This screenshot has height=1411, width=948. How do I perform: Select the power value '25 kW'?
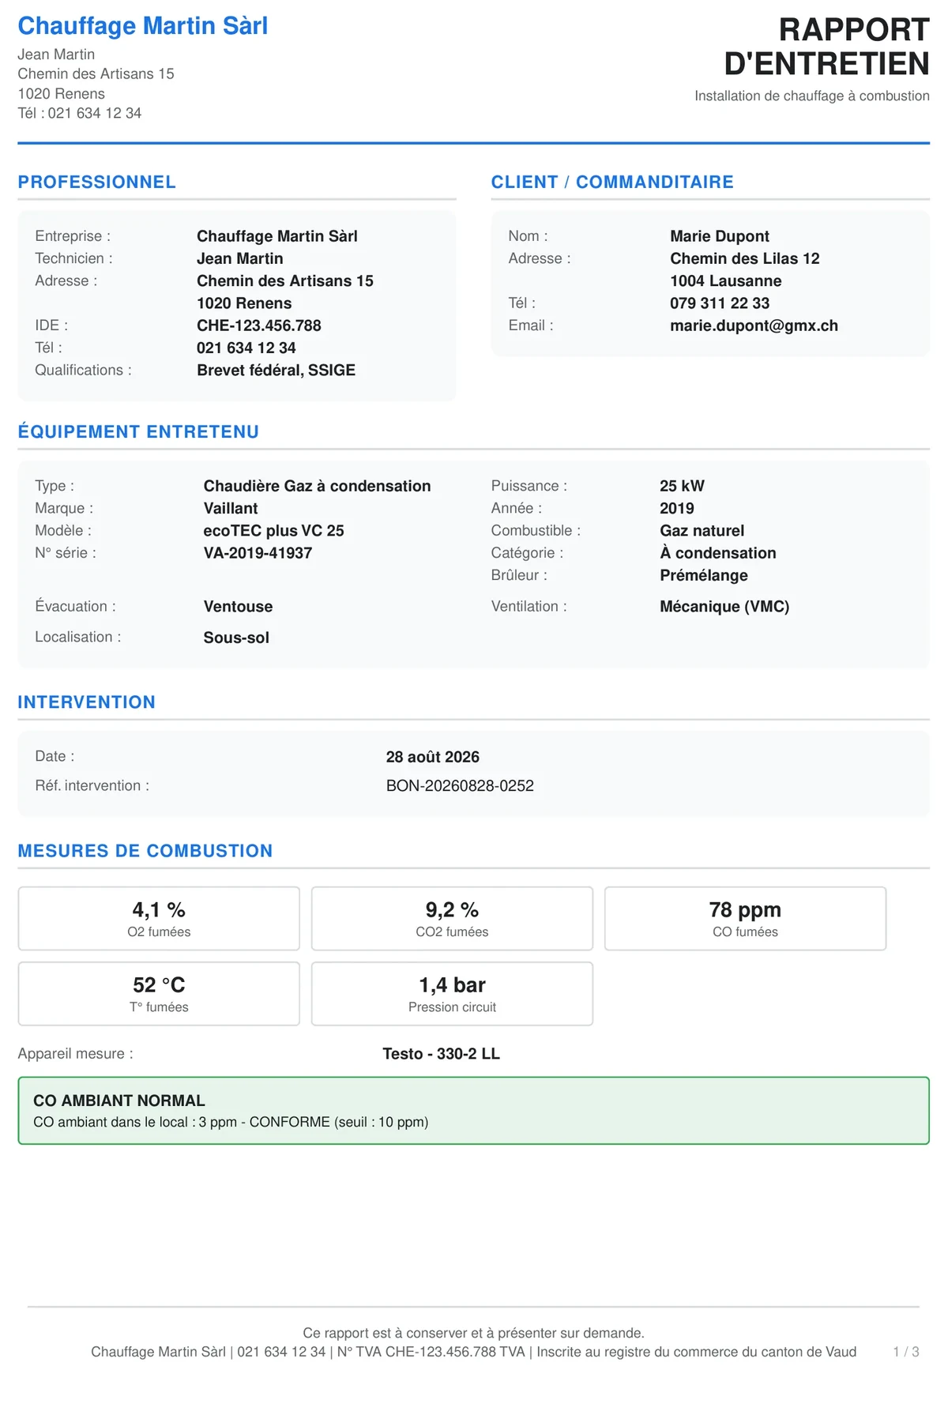pyautogui.click(x=683, y=486)
